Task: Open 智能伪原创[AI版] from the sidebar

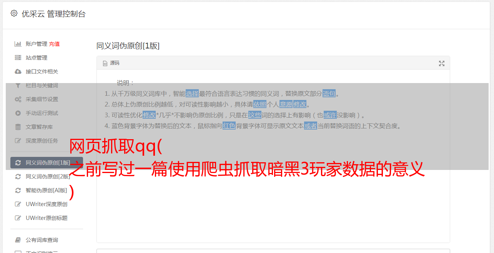Action: coord(47,190)
